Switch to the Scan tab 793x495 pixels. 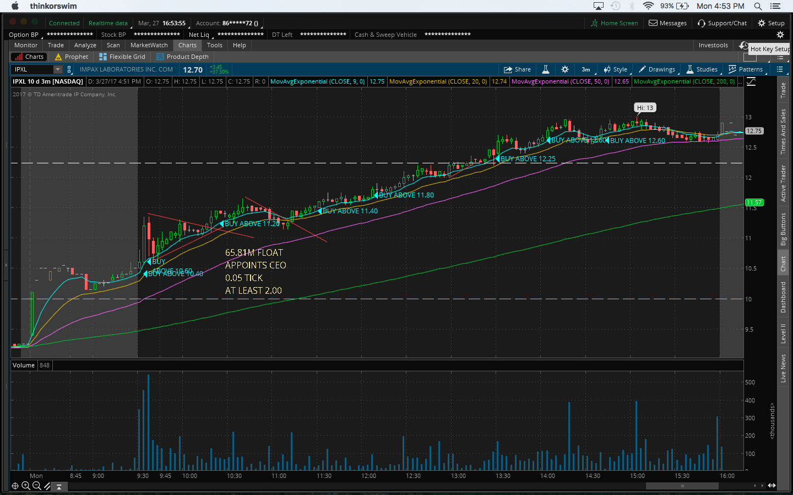tap(113, 45)
